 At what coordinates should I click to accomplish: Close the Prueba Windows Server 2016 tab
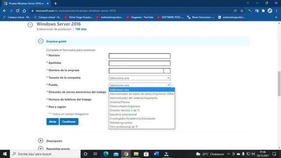click(x=48, y=4)
